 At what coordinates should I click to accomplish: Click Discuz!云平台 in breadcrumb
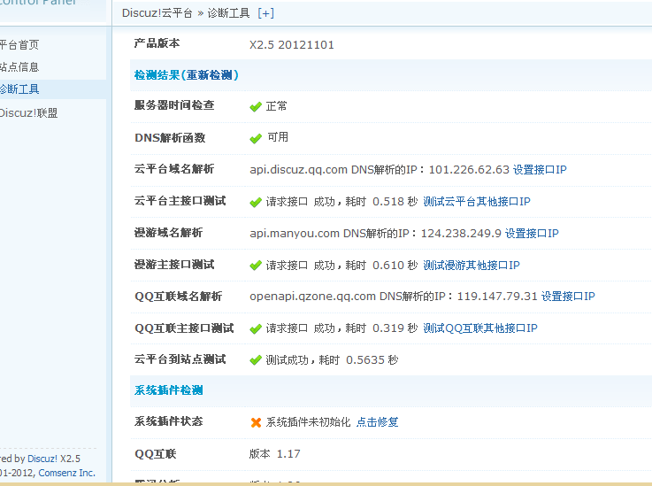157,13
